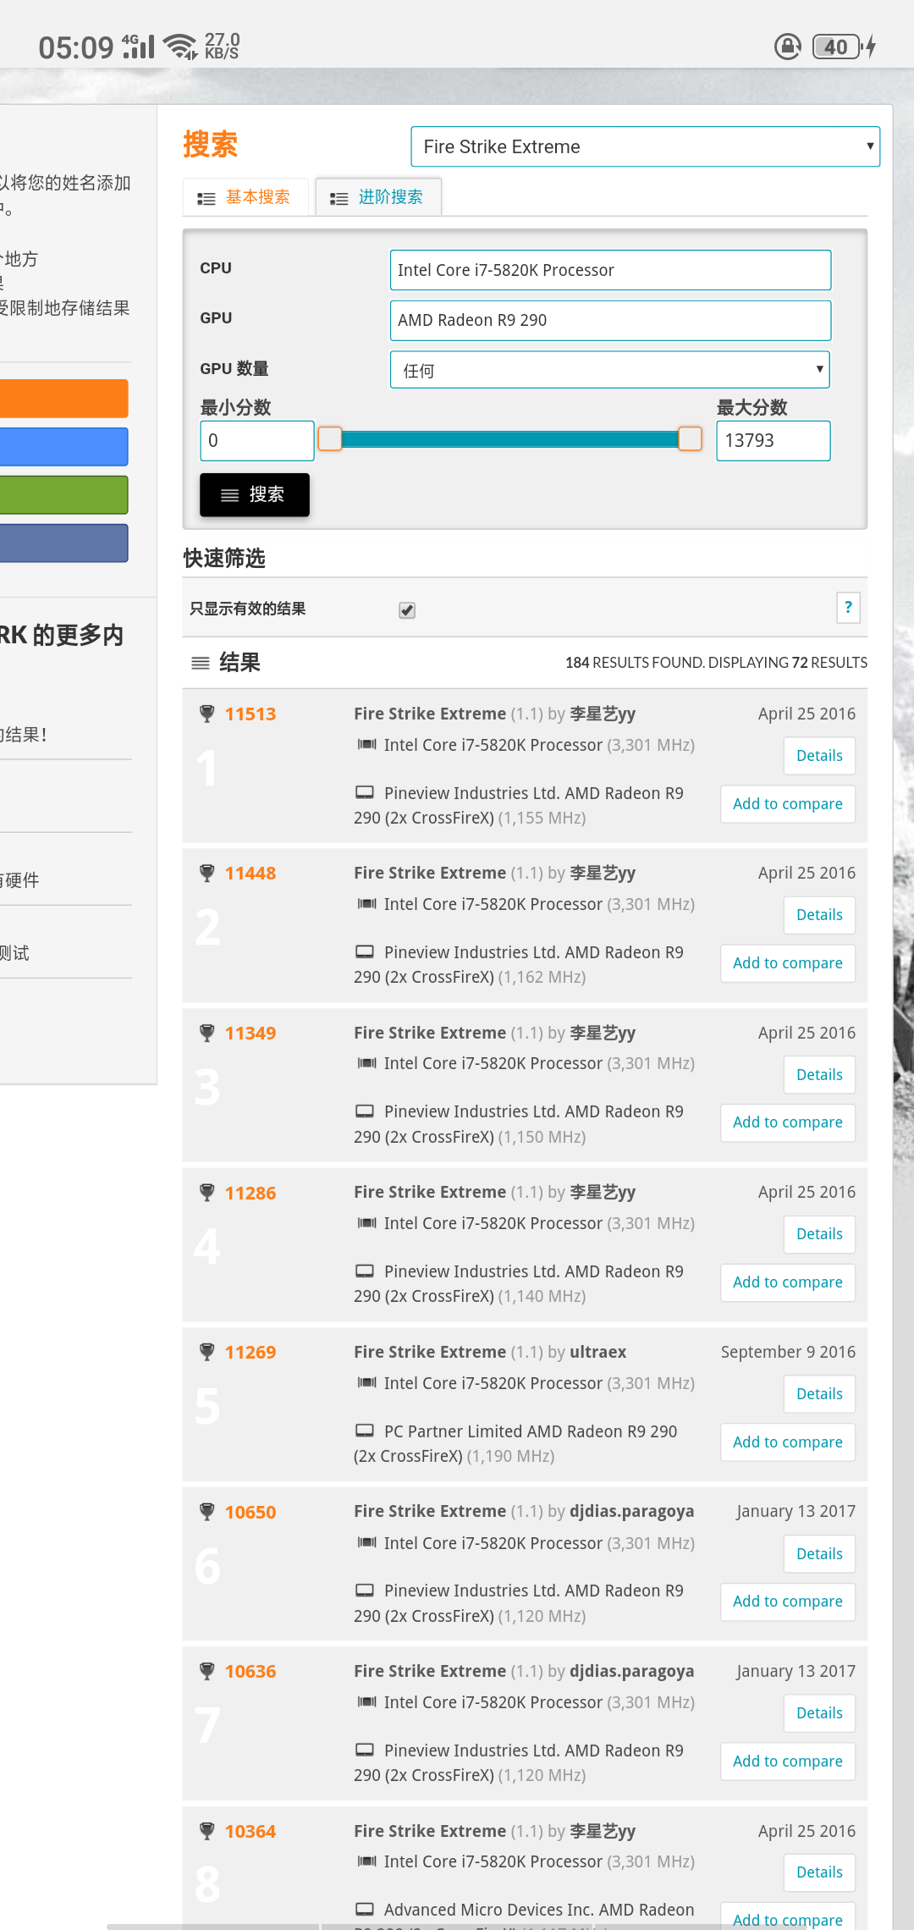Click the trophy icon next to score 10364
Image resolution: width=914 pixels, height=1930 pixels.
[x=206, y=1831]
